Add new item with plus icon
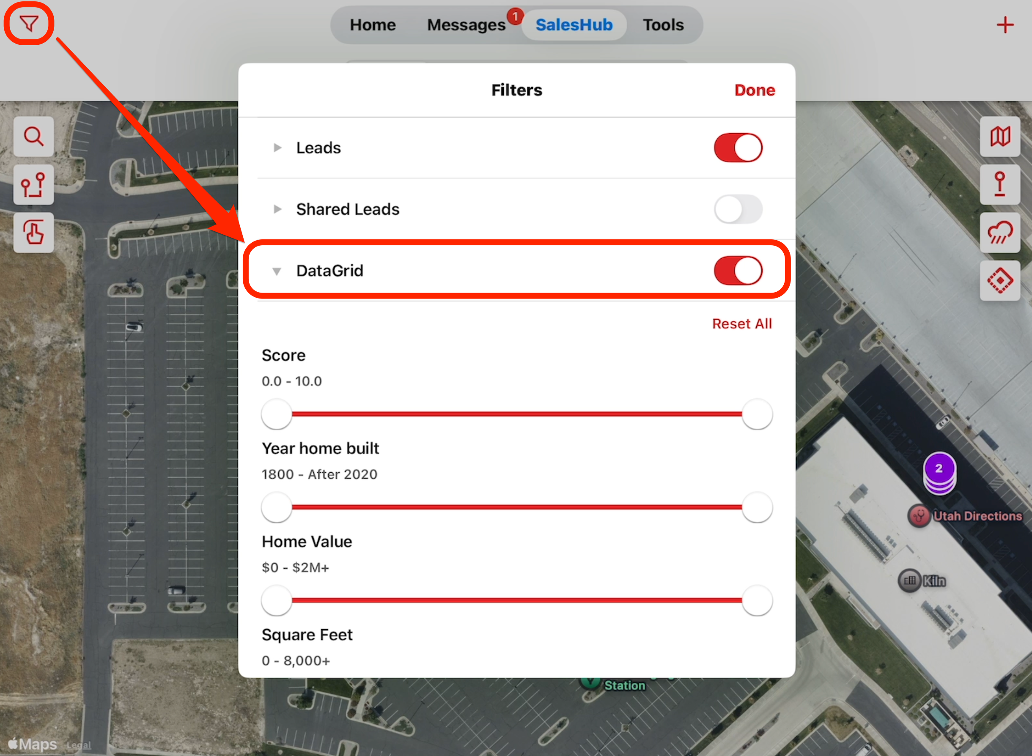Image resolution: width=1032 pixels, height=756 pixels. [x=1005, y=25]
